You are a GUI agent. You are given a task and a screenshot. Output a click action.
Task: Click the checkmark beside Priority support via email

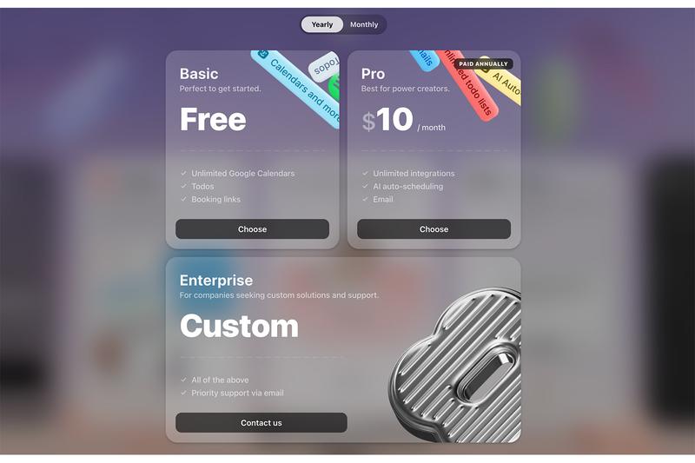tap(183, 393)
